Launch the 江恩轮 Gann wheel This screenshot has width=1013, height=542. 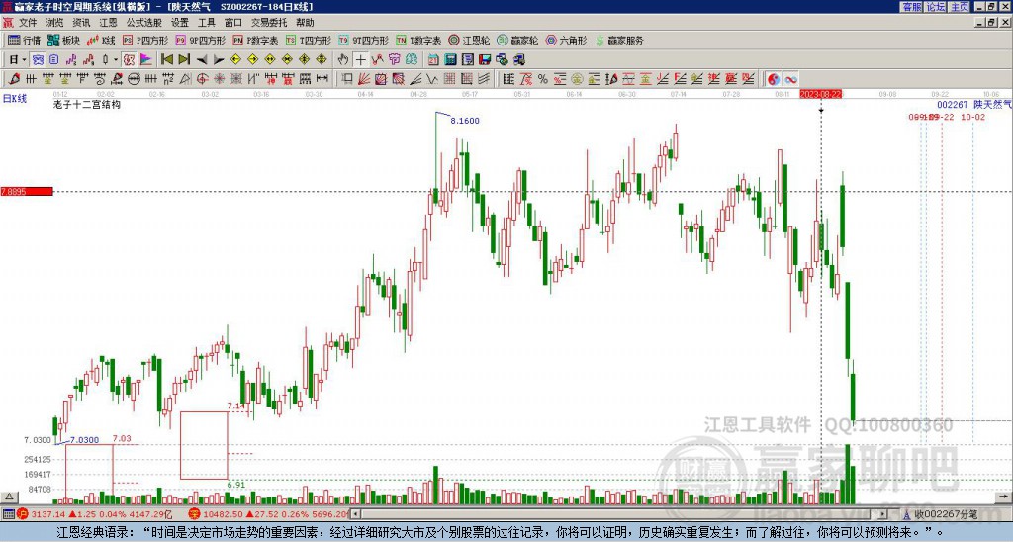[x=469, y=40]
